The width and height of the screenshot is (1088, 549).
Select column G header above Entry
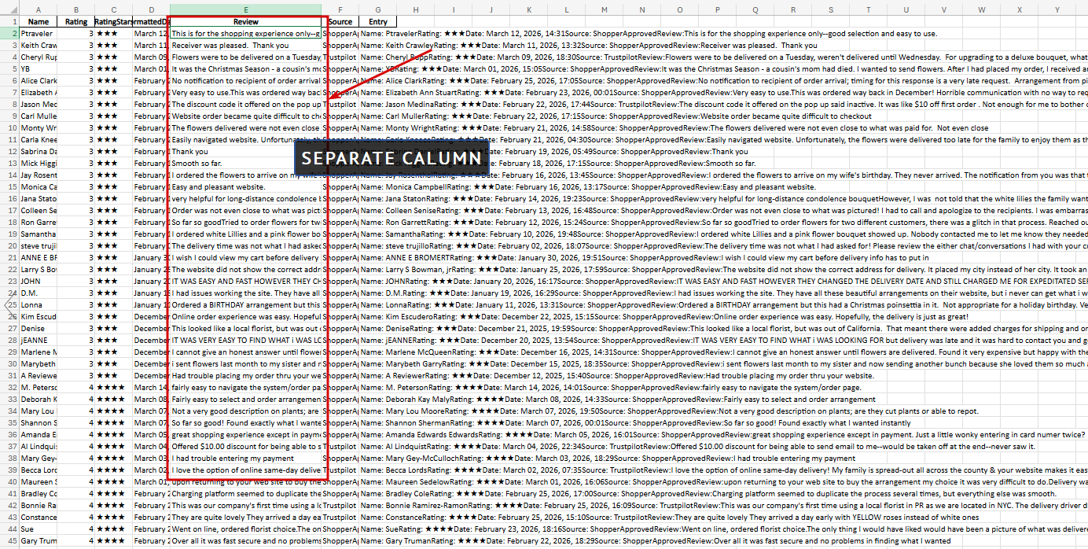[x=378, y=9]
